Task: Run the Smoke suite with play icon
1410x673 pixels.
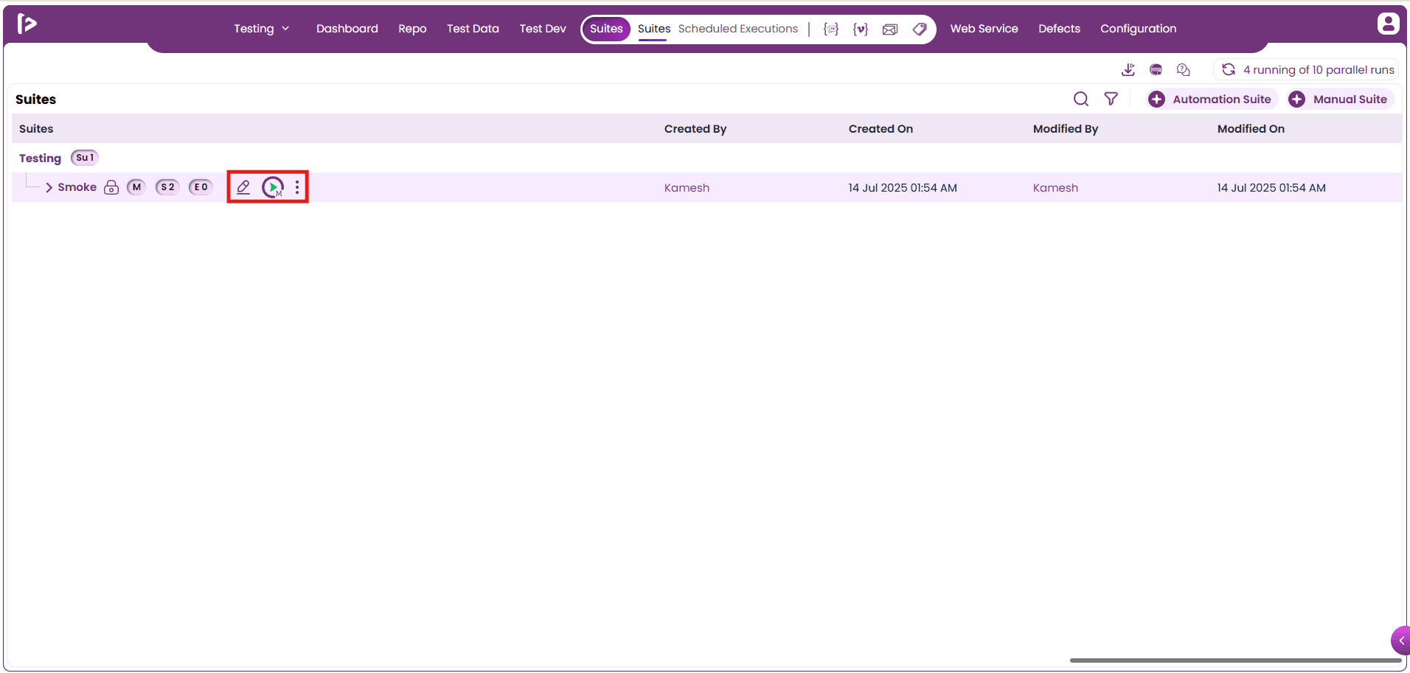Action: pyautogui.click(x=273, y=187)
